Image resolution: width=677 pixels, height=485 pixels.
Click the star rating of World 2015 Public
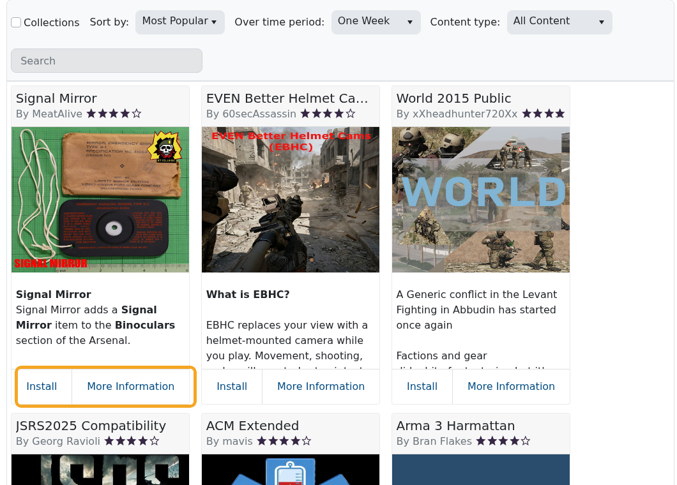(543, 114)
